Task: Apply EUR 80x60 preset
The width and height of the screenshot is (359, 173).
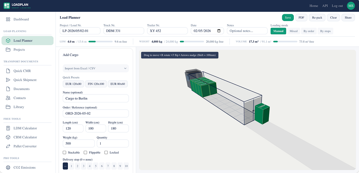Action: [x=118, y=84]
